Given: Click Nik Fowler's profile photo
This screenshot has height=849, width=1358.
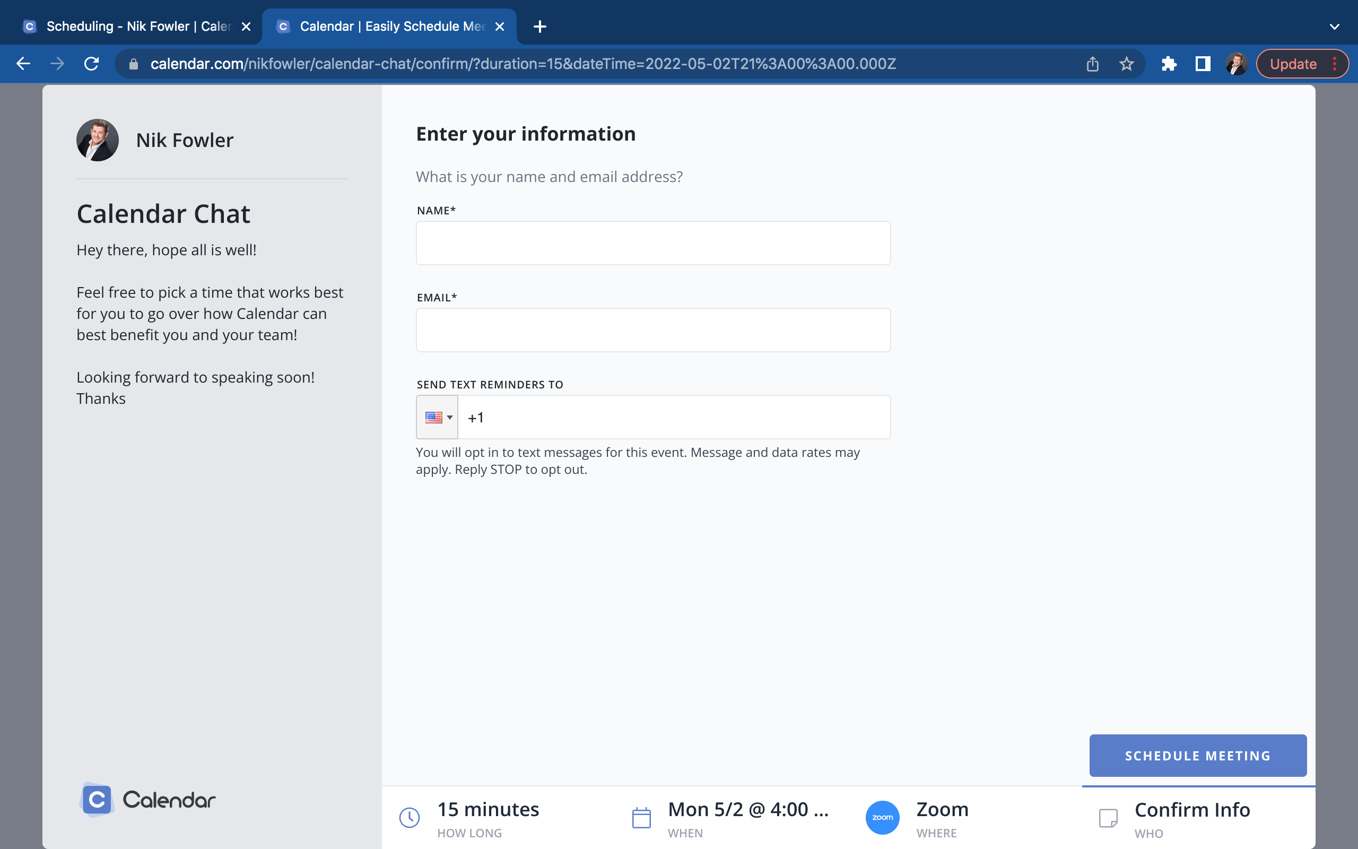Looking at the screenshot, I should (98, 140).
